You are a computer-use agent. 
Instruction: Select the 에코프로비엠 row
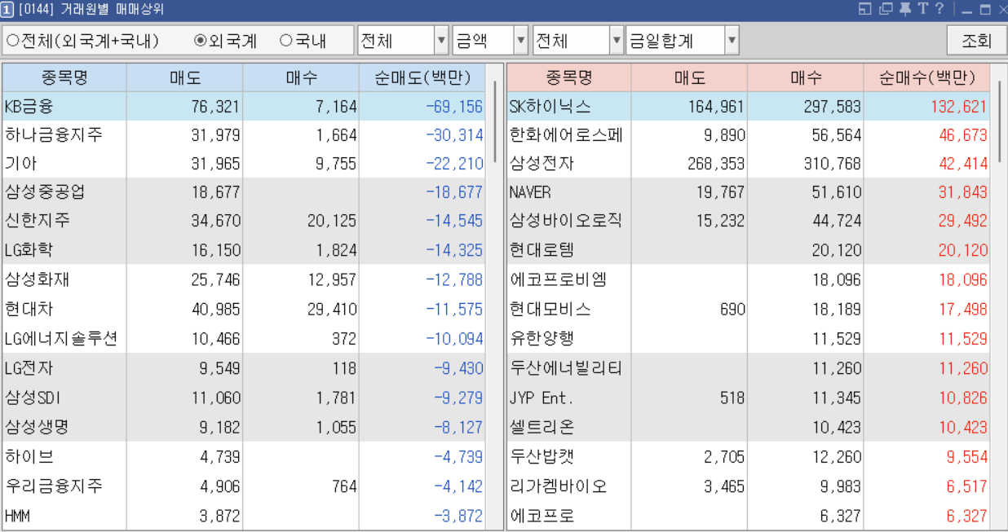(749, 279)
